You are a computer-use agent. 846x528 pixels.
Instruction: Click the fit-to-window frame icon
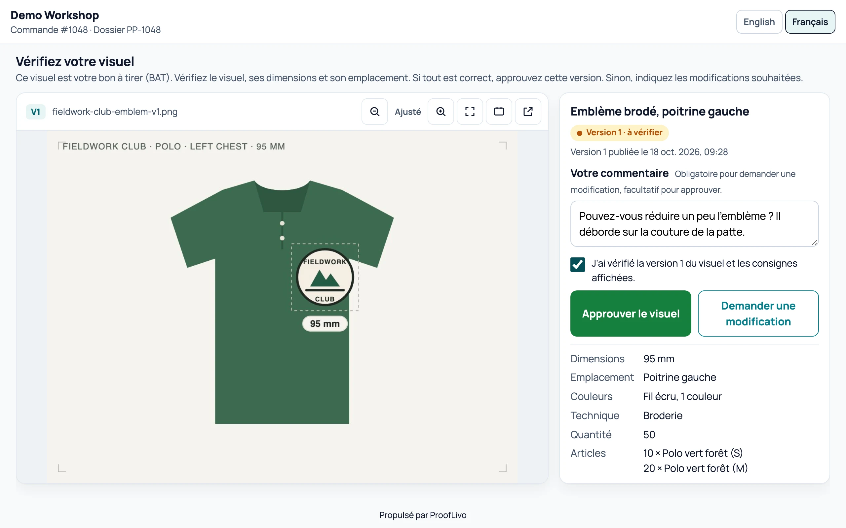(498, 112)
